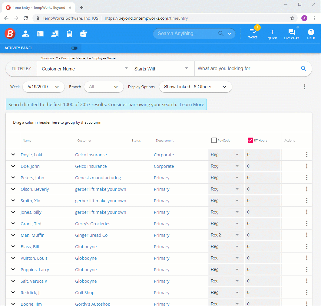321x306 pixels.
Task: Click the What are you looking for field
Action: (x=247, y=68)
